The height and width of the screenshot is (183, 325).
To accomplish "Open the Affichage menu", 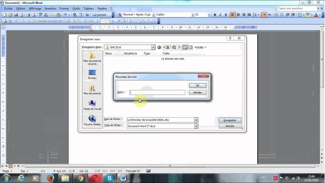I will (x=35, y=9).
